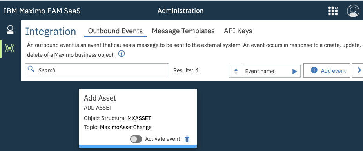Click the MaximoAssetChange topic value
Screen dimensions: 363x151
point(126,127)
